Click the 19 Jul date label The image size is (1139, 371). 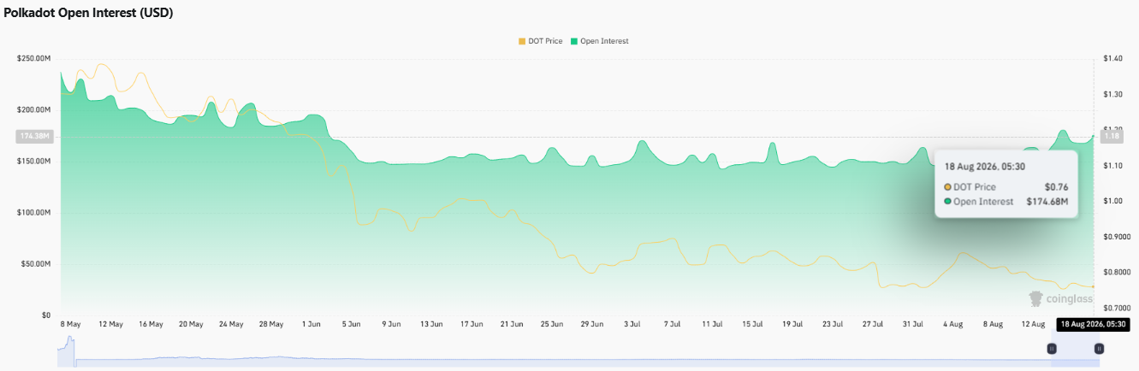pos(792,325)
